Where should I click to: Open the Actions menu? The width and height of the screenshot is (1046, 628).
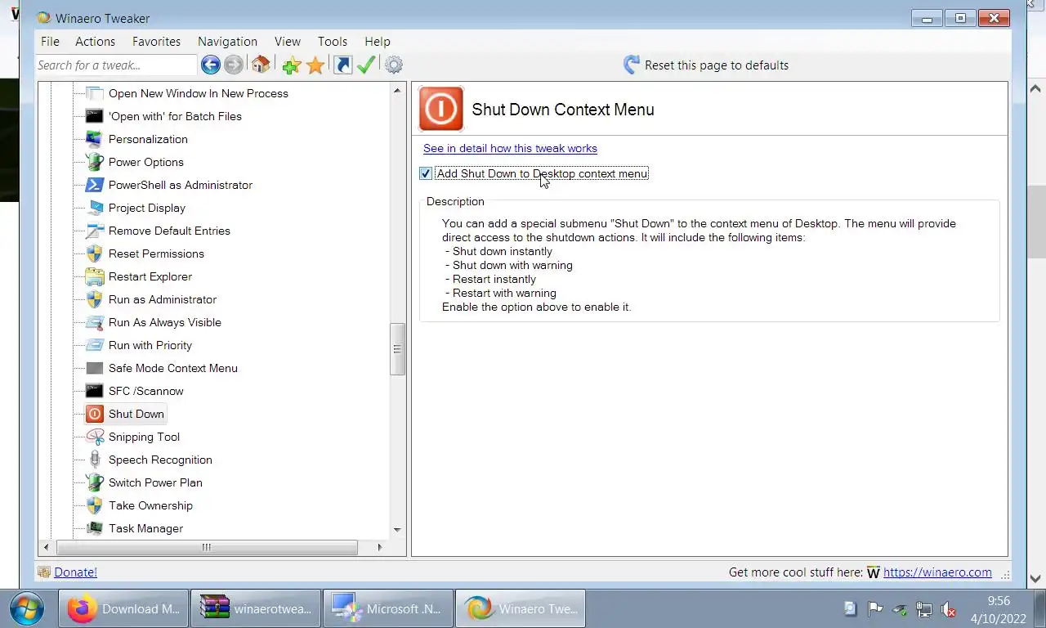pyautogui.click(x=95, y=41)
